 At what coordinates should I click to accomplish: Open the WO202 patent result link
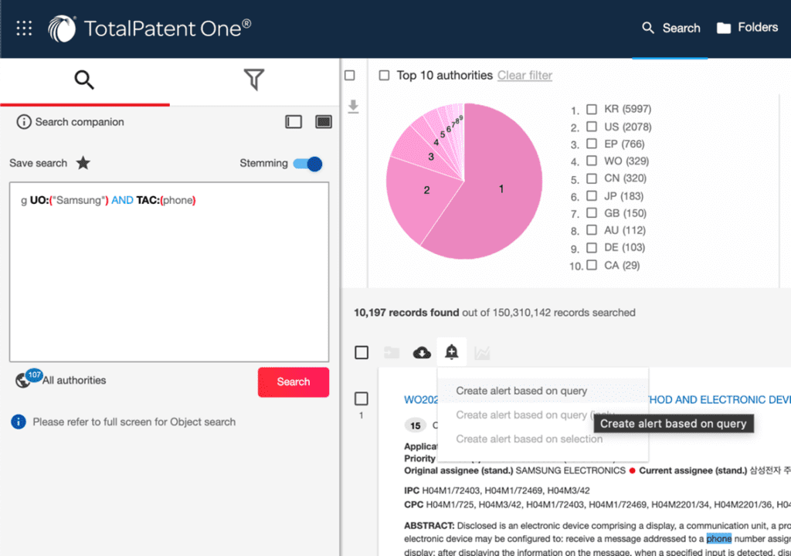click(421, 399)
